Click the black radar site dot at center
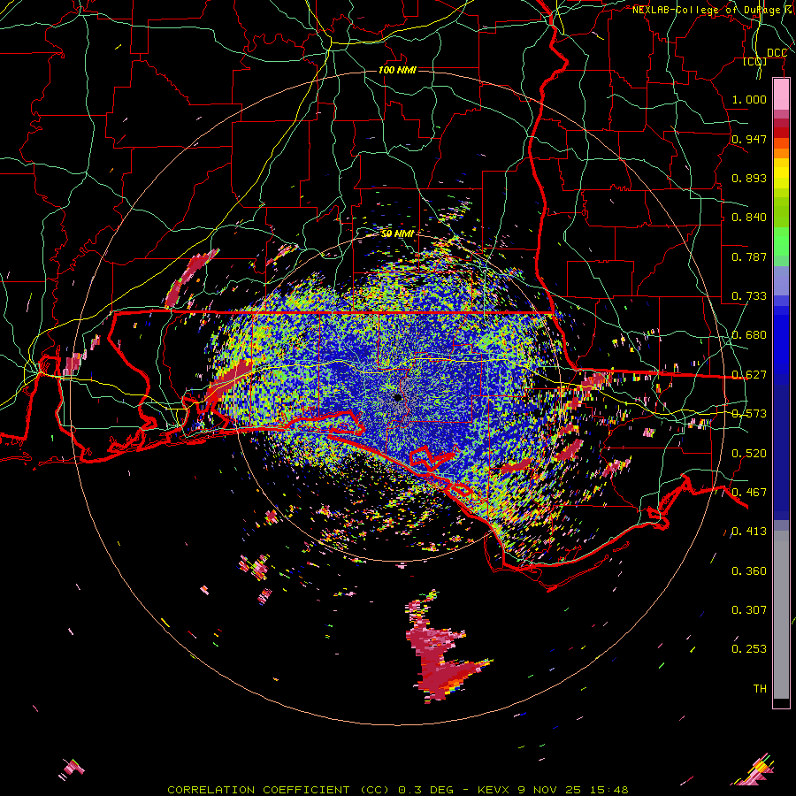Screen dimensions: 796x796 (x=397, y=397)
